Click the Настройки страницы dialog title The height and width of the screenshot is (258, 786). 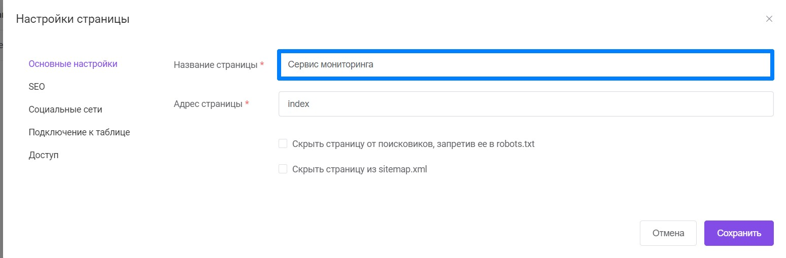73,19
